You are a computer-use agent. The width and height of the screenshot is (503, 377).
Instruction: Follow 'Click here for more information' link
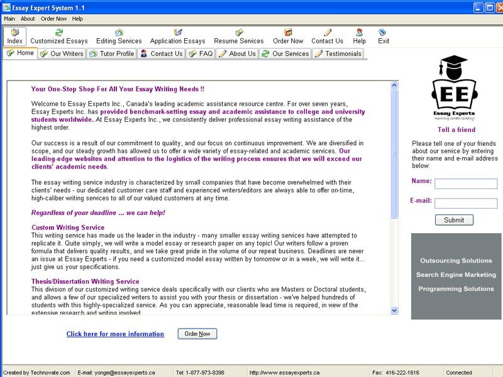(x=115, y=334)
